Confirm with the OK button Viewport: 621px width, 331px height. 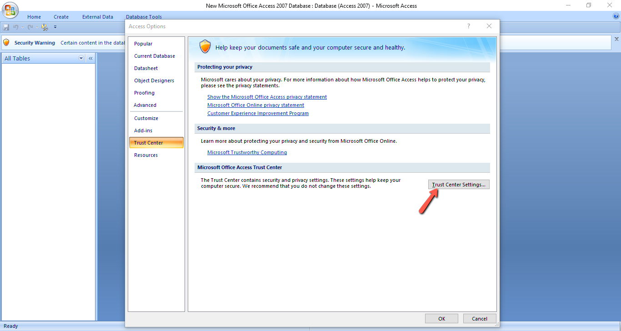[x=441, y=319]
